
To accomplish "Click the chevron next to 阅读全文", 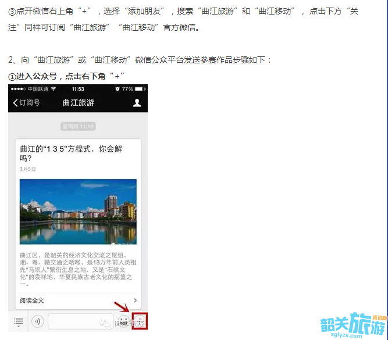I will coord(135,300).
